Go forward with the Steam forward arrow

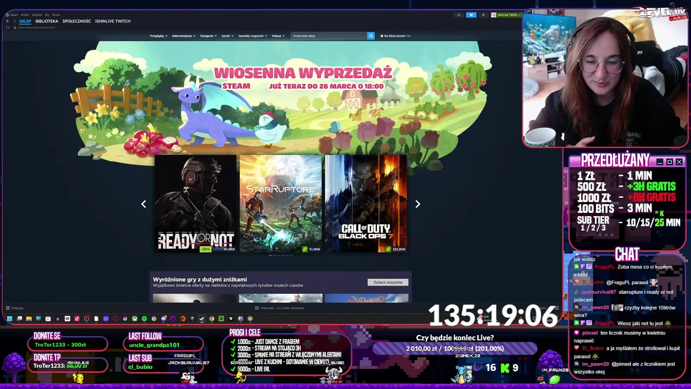15,21
